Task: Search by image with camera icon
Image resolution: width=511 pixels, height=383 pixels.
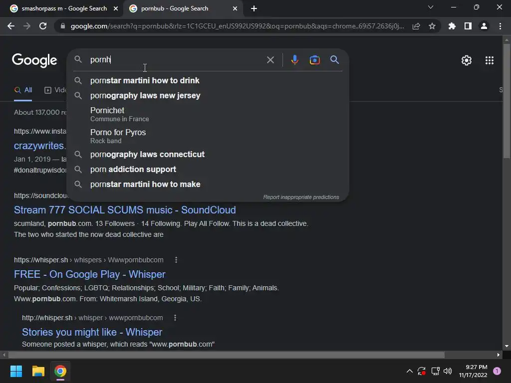Action: click(x=314, y=60)
